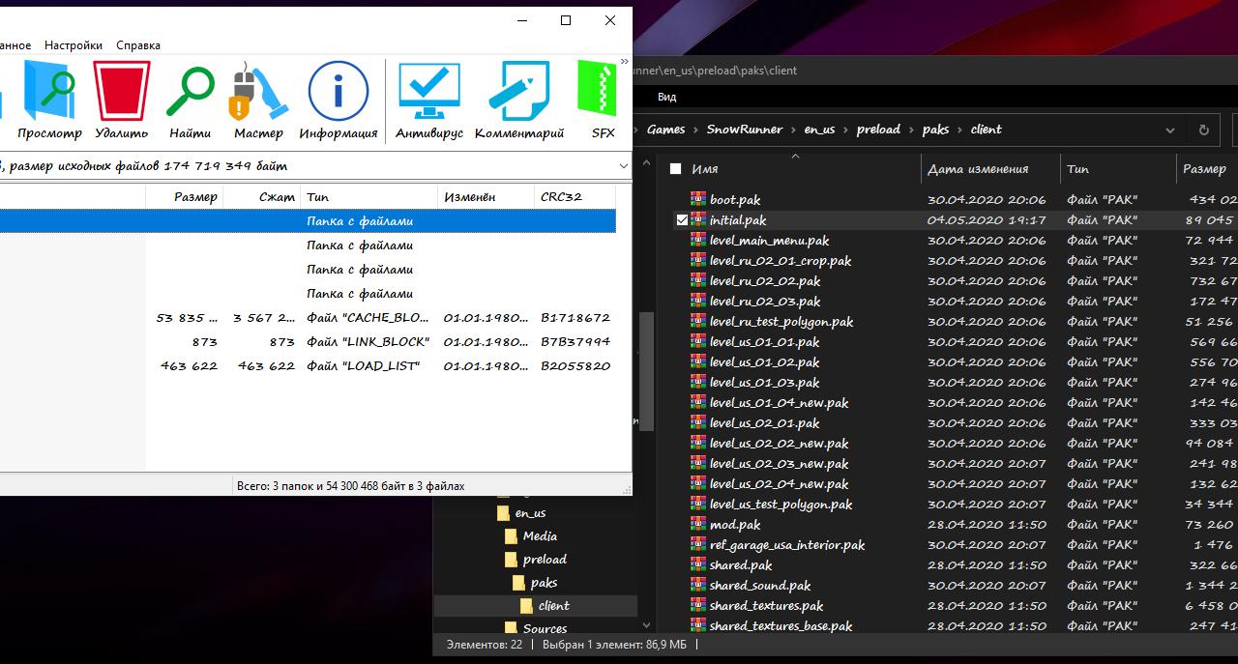Expand the archive path dropdown arrow

pyautogui.click(x=622, y=166)
